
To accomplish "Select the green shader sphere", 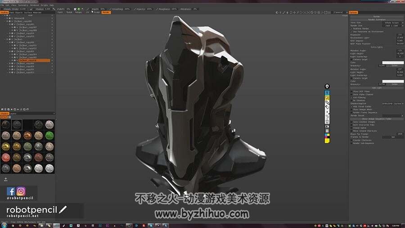I will coord(49,136).
